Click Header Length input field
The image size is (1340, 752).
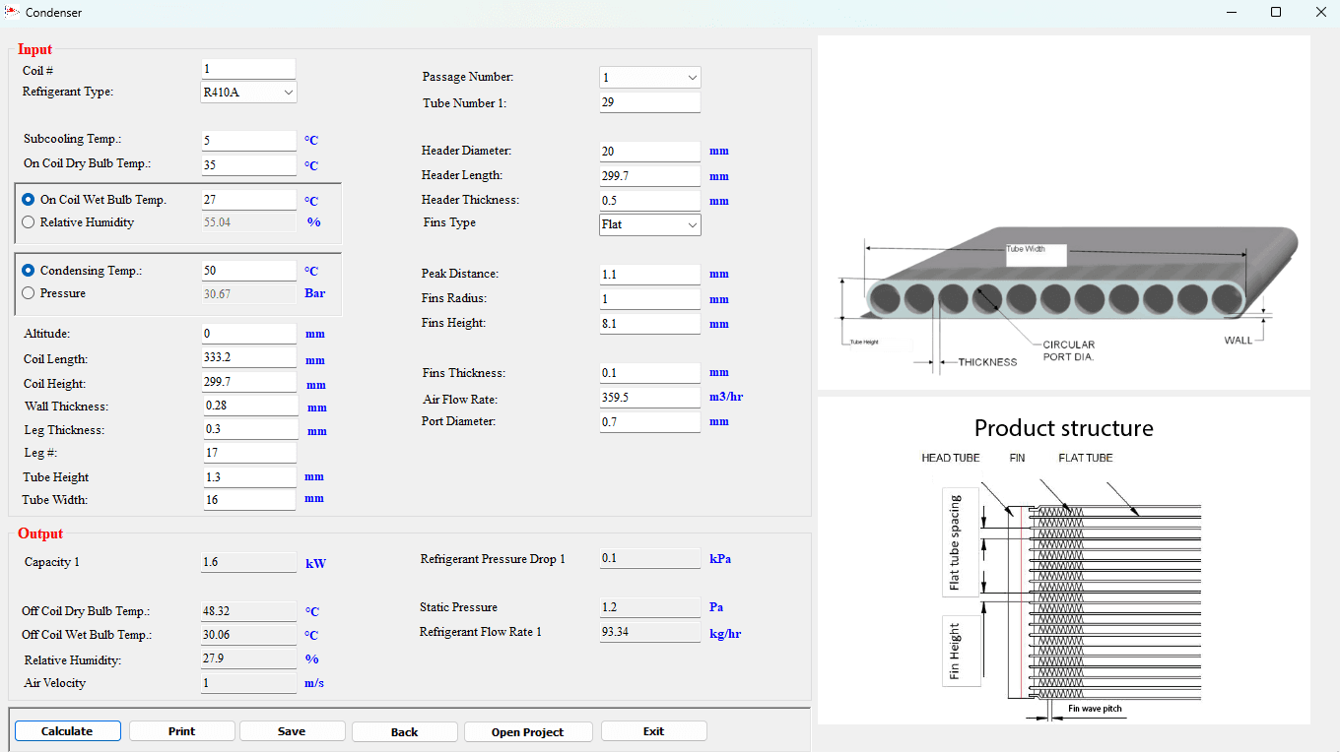649,176
